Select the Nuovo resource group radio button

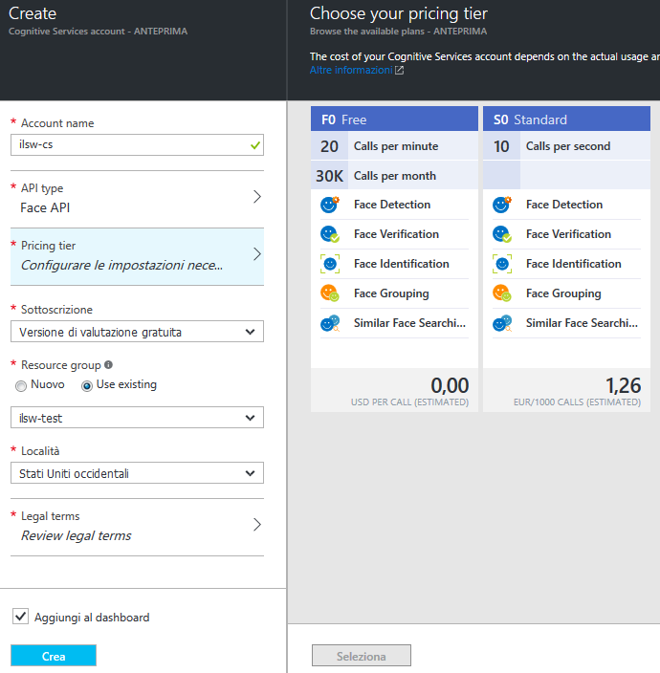point(21,386)
